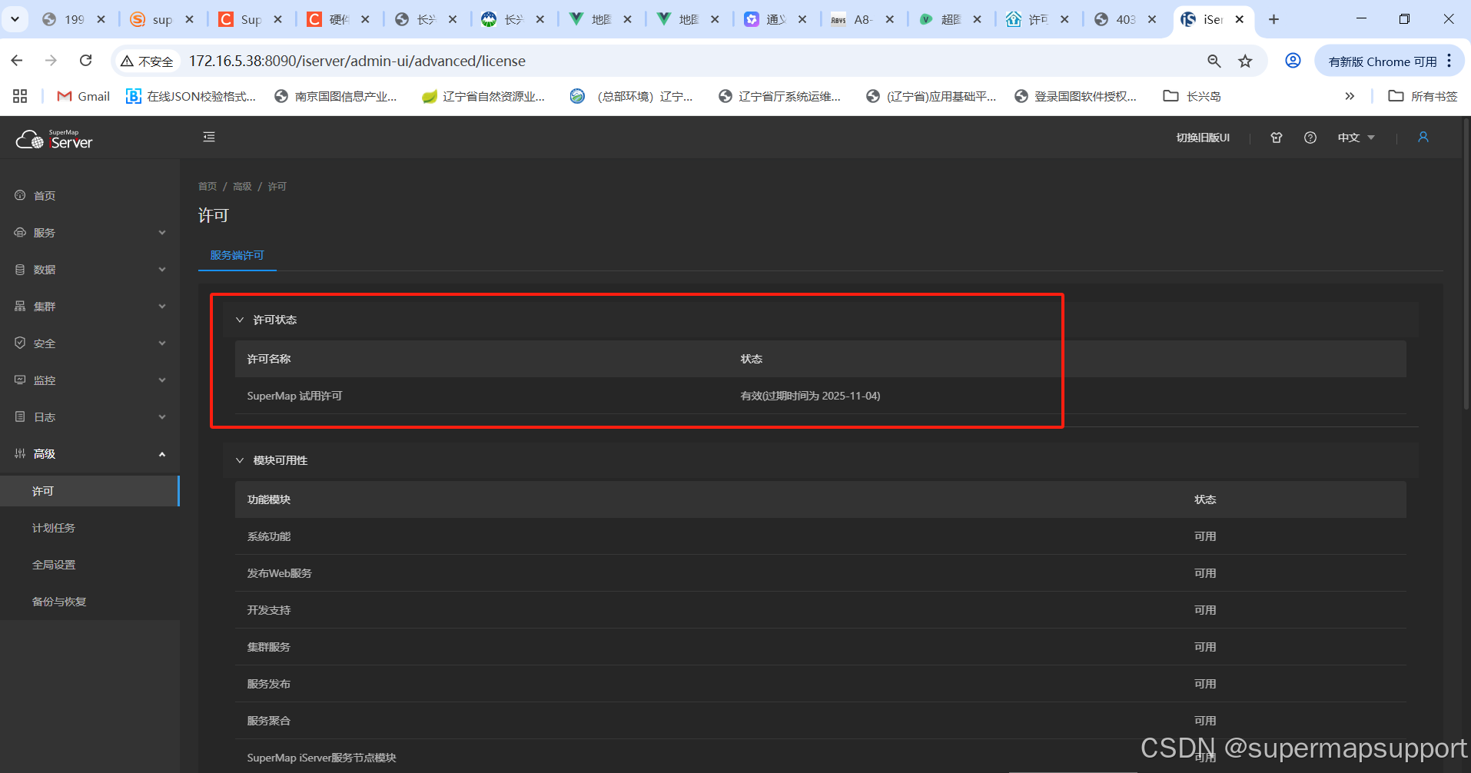Collapse the 模块可用性 section
Viewport: 1471px width, 773px height.
tap(240, 460)
